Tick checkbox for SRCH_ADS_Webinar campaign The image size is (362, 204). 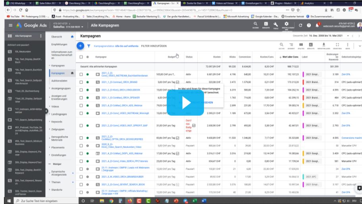click(81, 106)
